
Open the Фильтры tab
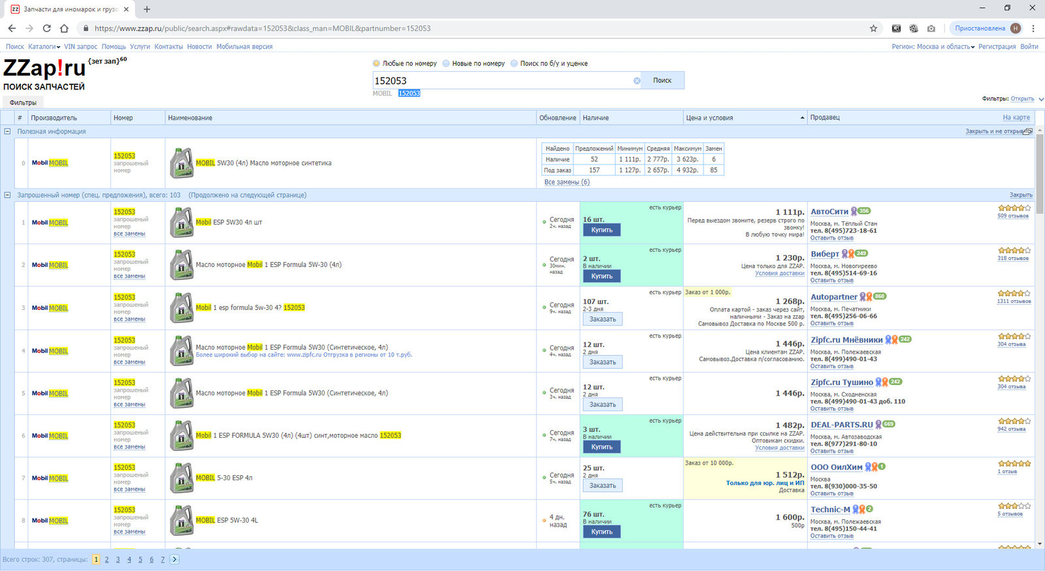24,102
